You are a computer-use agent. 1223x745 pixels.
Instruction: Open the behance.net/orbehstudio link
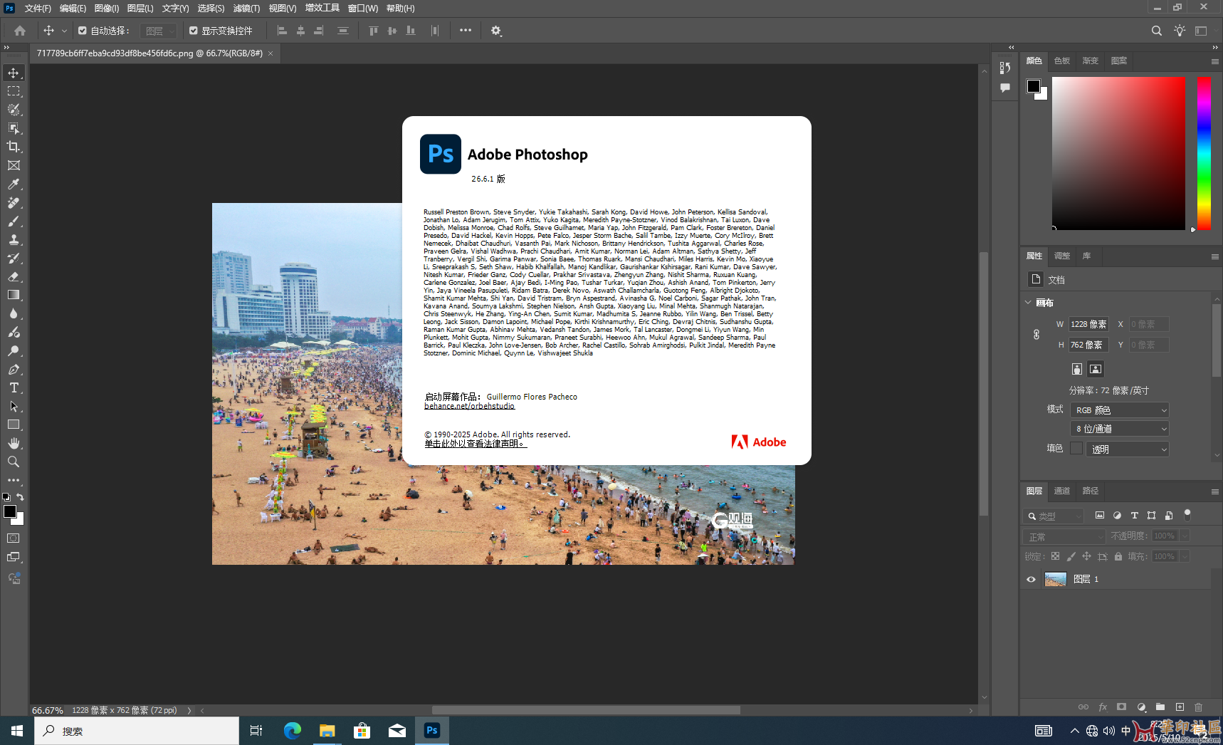pyautogui.click(x=469, y=406)
